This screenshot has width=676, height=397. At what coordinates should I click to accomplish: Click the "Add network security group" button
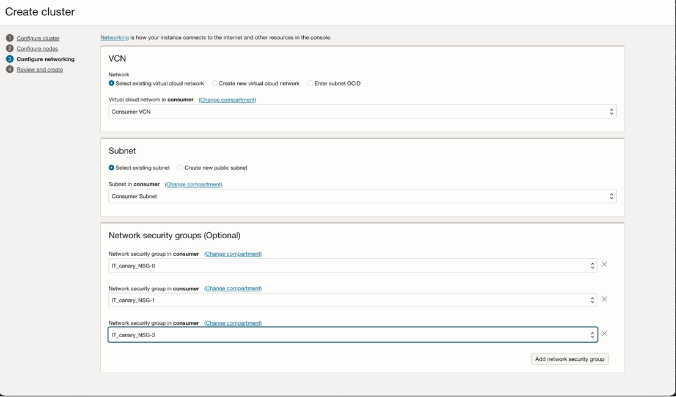[569, 359]
